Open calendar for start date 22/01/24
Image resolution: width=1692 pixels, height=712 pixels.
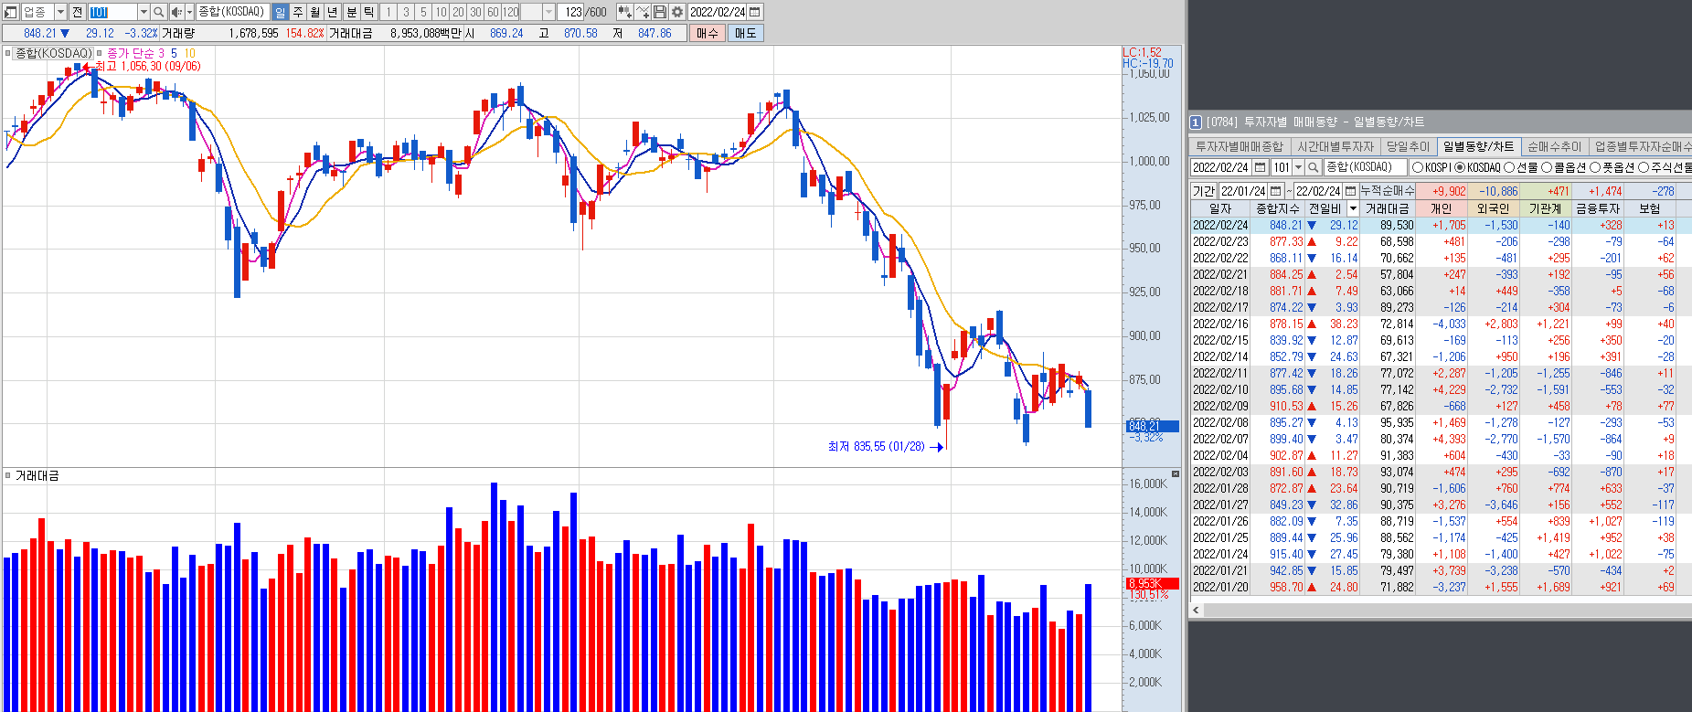click(1275, 191)
